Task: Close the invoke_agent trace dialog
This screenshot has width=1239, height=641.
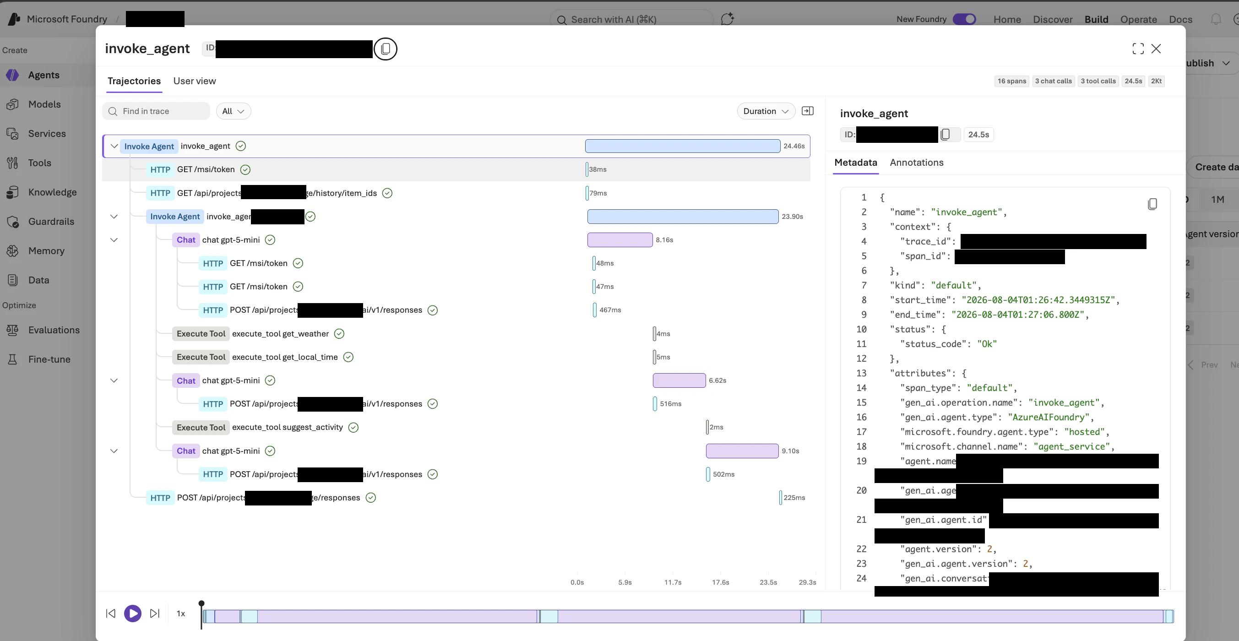Action: 1156,49
